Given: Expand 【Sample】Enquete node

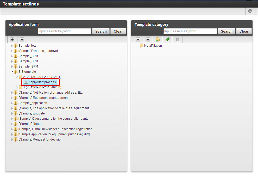Looking at the screenshot, I should point(12,113).
